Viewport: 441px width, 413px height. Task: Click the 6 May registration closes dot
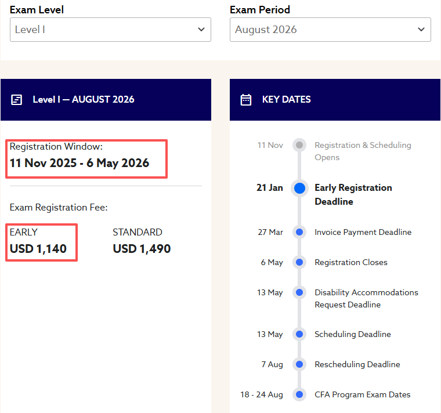tap(299, 262)
